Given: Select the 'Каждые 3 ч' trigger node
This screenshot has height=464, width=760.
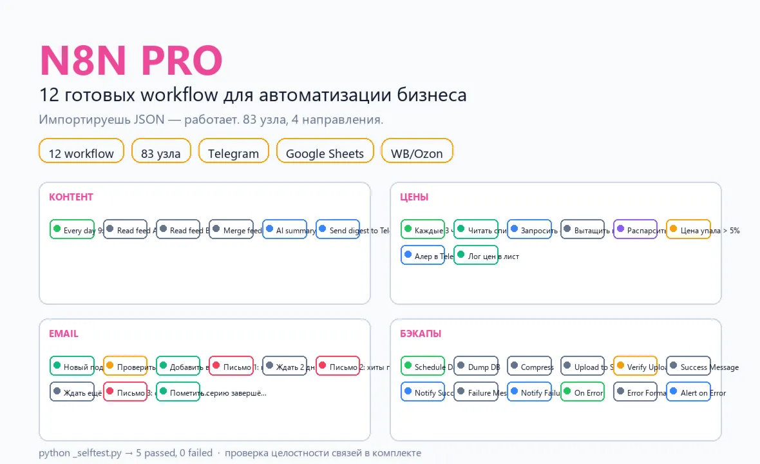Looking at the screenshot, I should tap(423, 229).
